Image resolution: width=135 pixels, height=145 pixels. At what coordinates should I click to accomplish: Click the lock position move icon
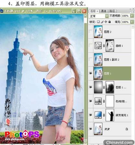click(x=106, y=22)
